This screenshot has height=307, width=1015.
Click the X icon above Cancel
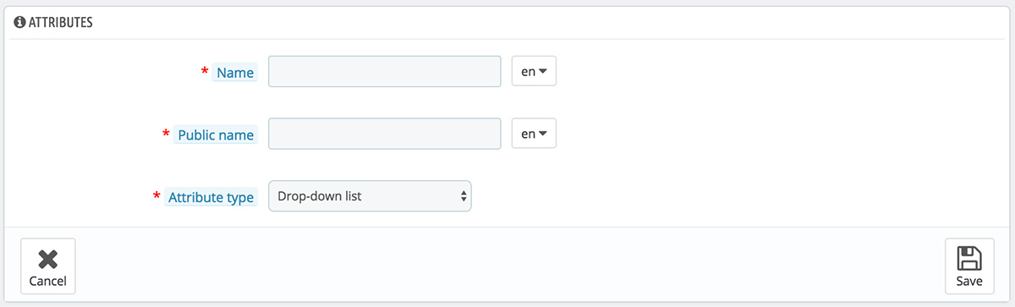click(x=47, y=259)
